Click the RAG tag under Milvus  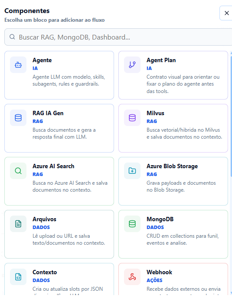(152, 121)
